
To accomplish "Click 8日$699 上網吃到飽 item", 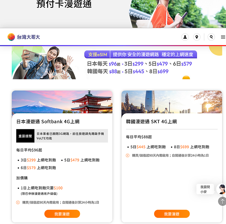I will coord(192,147).
